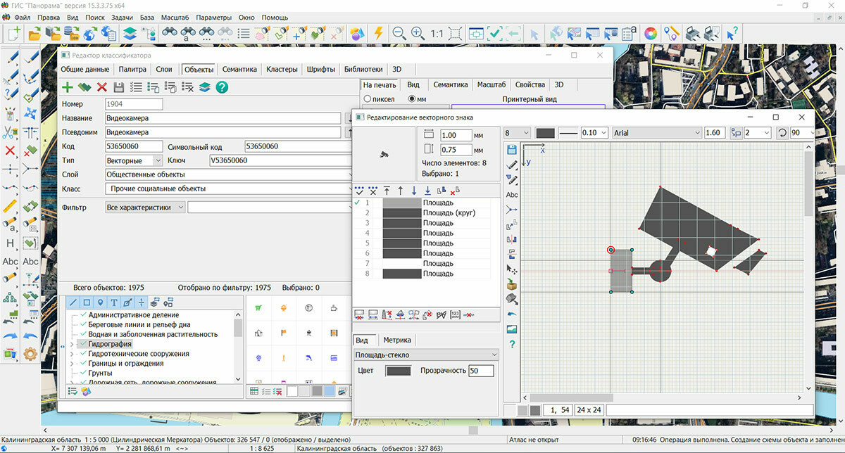Viewport: 845px width, 453px height.
Task: Select the 'мм' radio button
Action: [412, 99]
